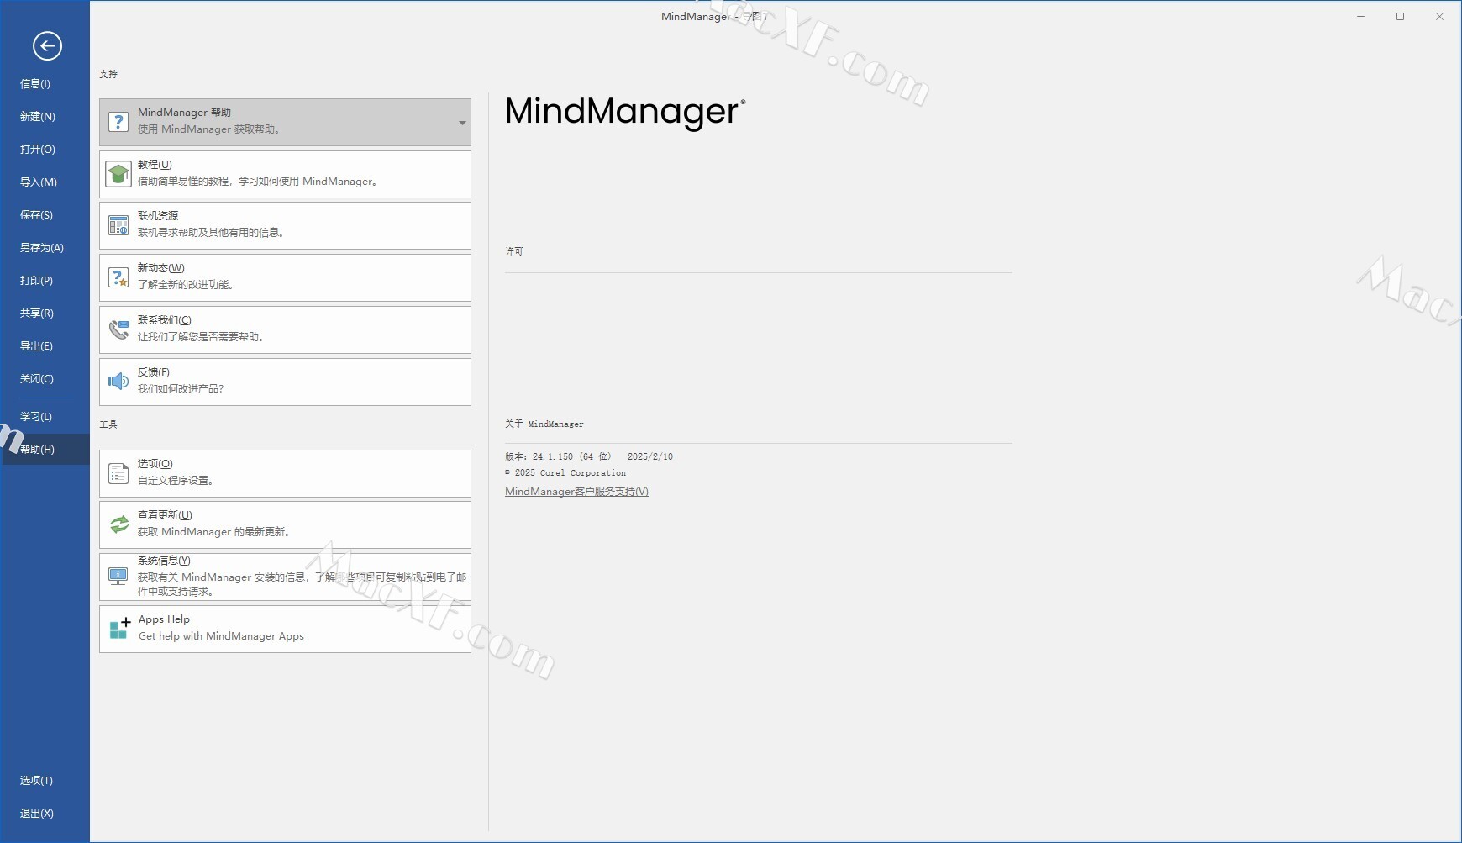
Task: Choose 导入(M) in the sidebar
Action: coord(45,182)
